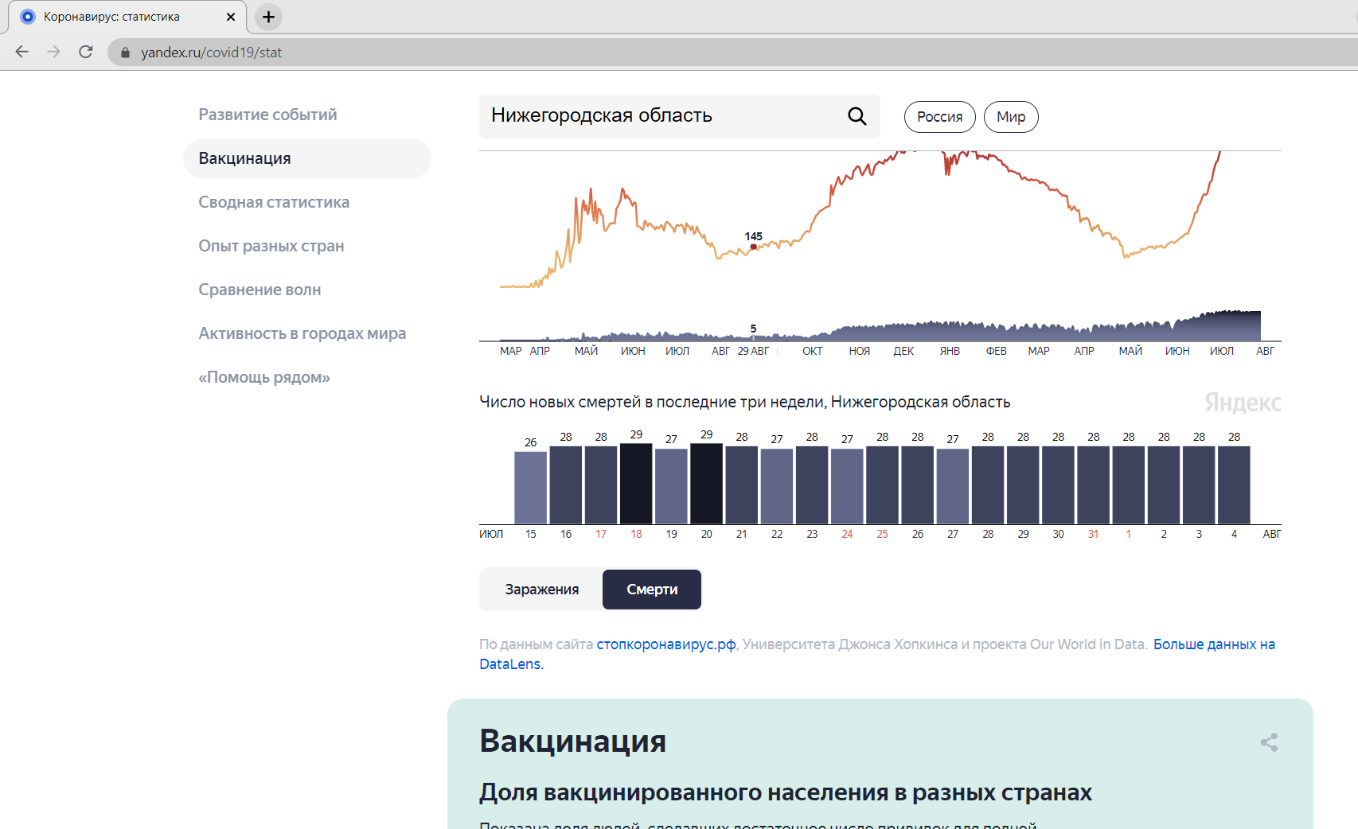1358x829 pixels.
Task: Click the bar for July 31
Action: 1094,485
